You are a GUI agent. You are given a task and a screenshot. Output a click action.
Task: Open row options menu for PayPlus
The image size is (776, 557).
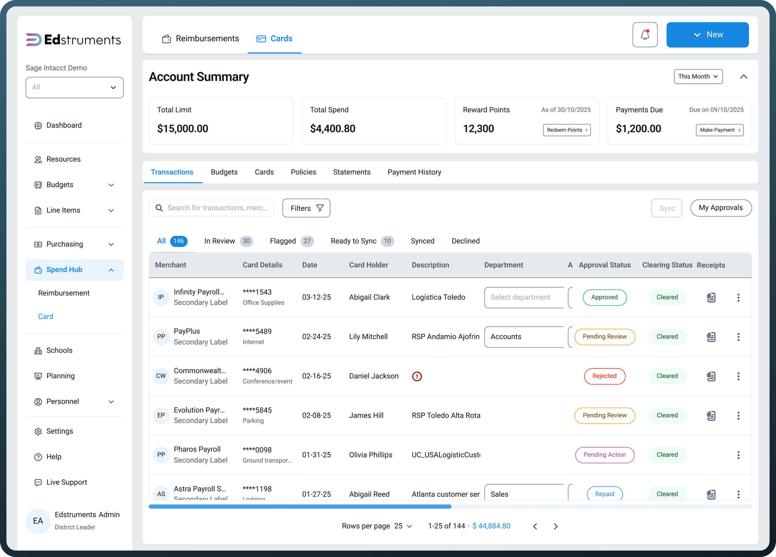(x=738, y=337)
